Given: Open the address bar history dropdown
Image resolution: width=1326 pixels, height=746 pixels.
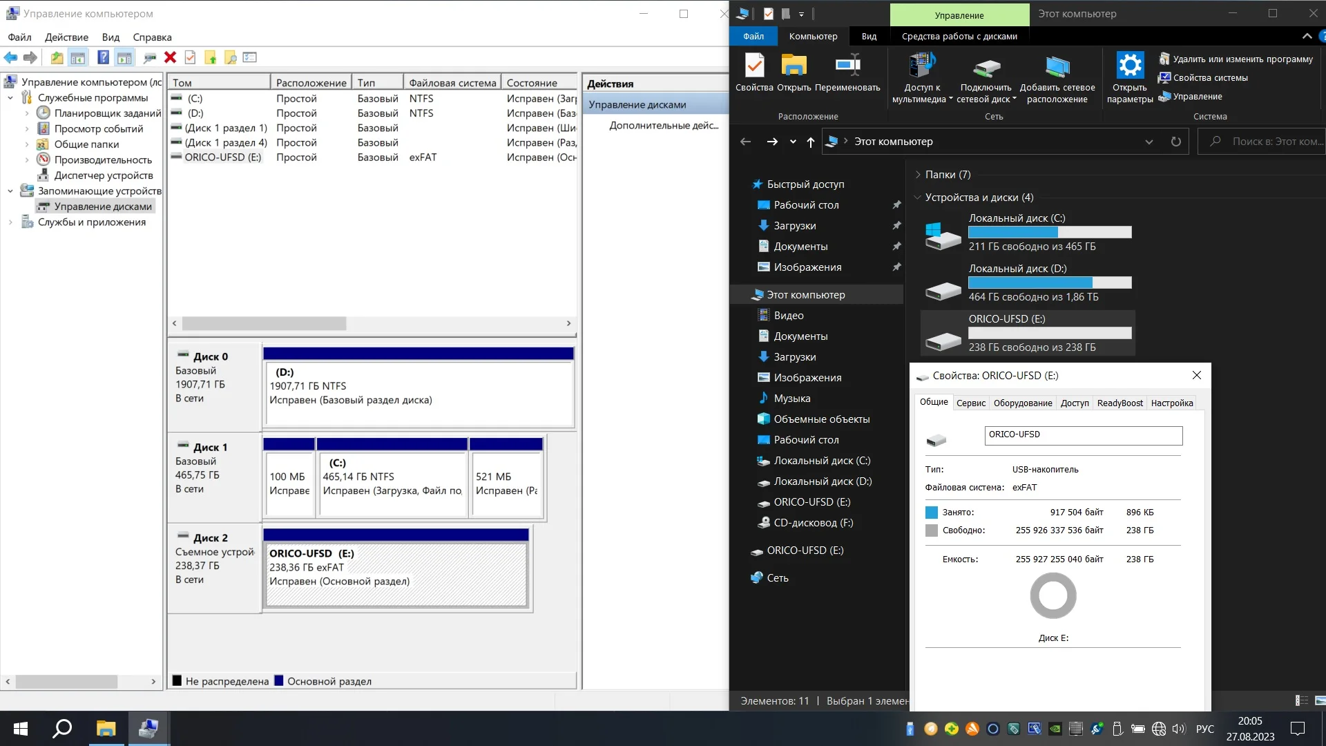Looking at the screenshot, I should click(x=1149, y=142).
